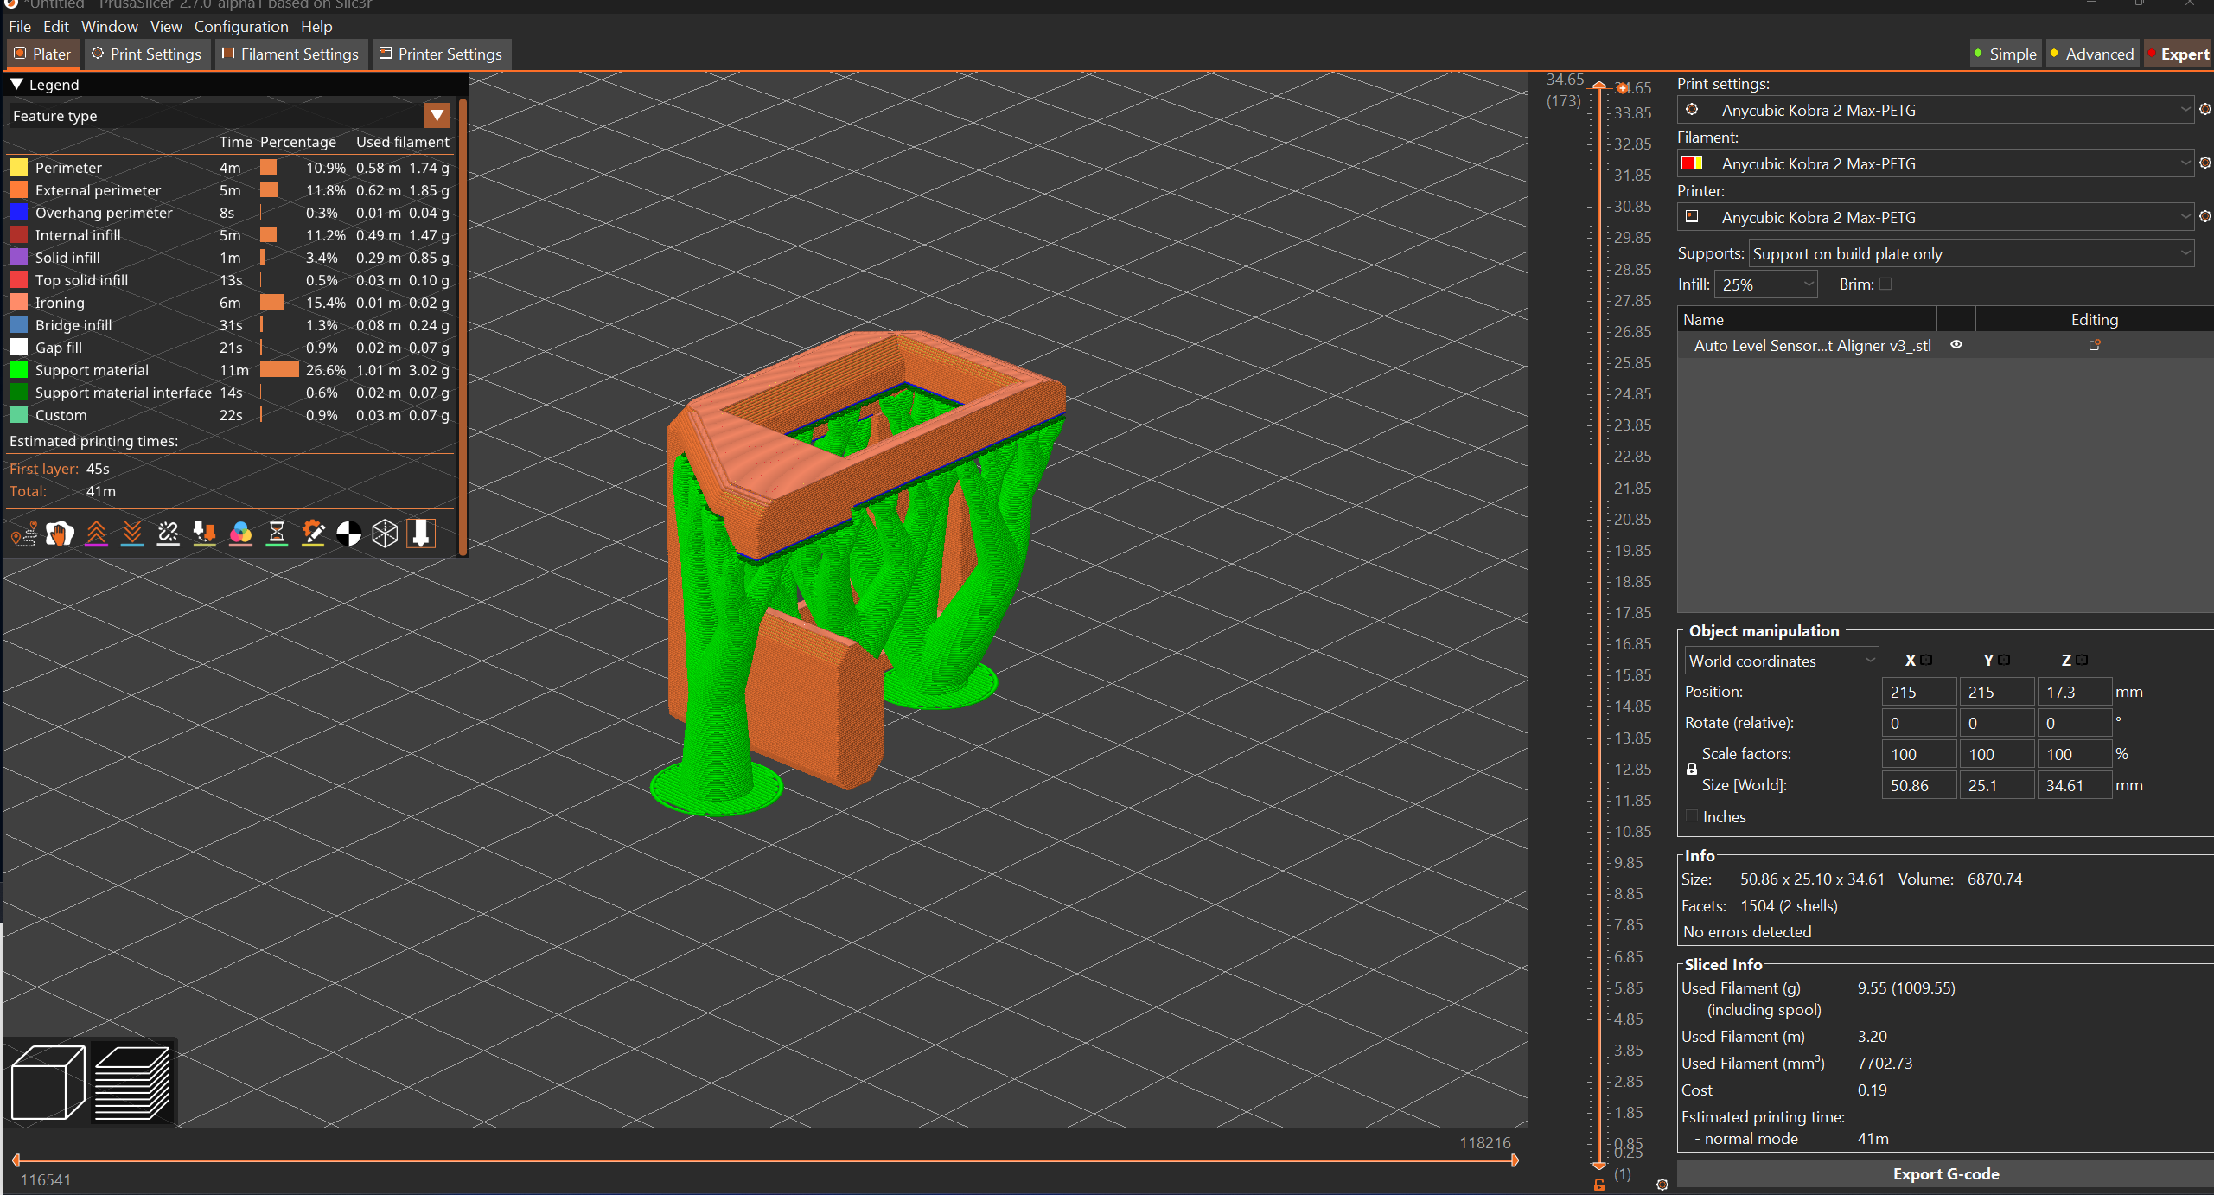2214x1195 pixels.
Task: Hide Auto Level Sensor object eye
Action: click(1956, 345)
